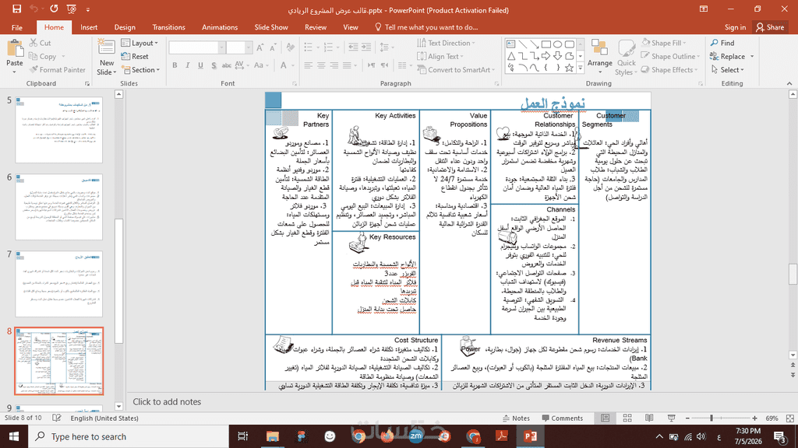
Task: Center text in Paragraph group
Action: point(321,65)
